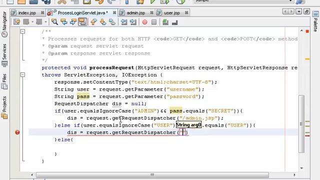
Task: Click the word processRequest
Action: click(x=111, y=68)
